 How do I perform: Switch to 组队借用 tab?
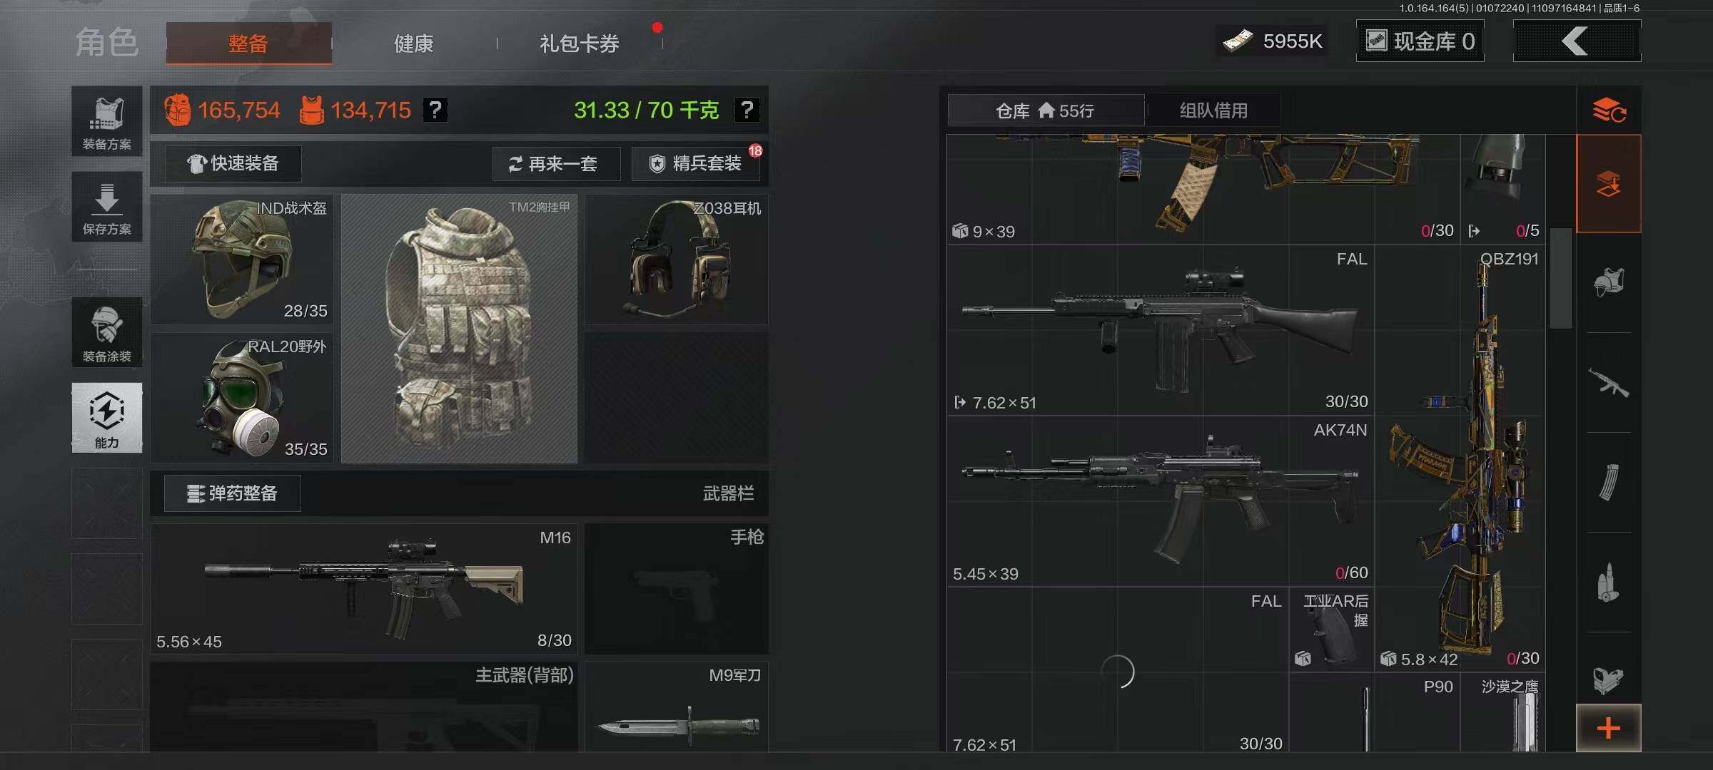(x=1213, y=111)
